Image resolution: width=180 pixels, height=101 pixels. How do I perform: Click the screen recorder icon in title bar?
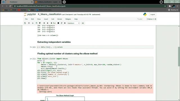[161, 2]
